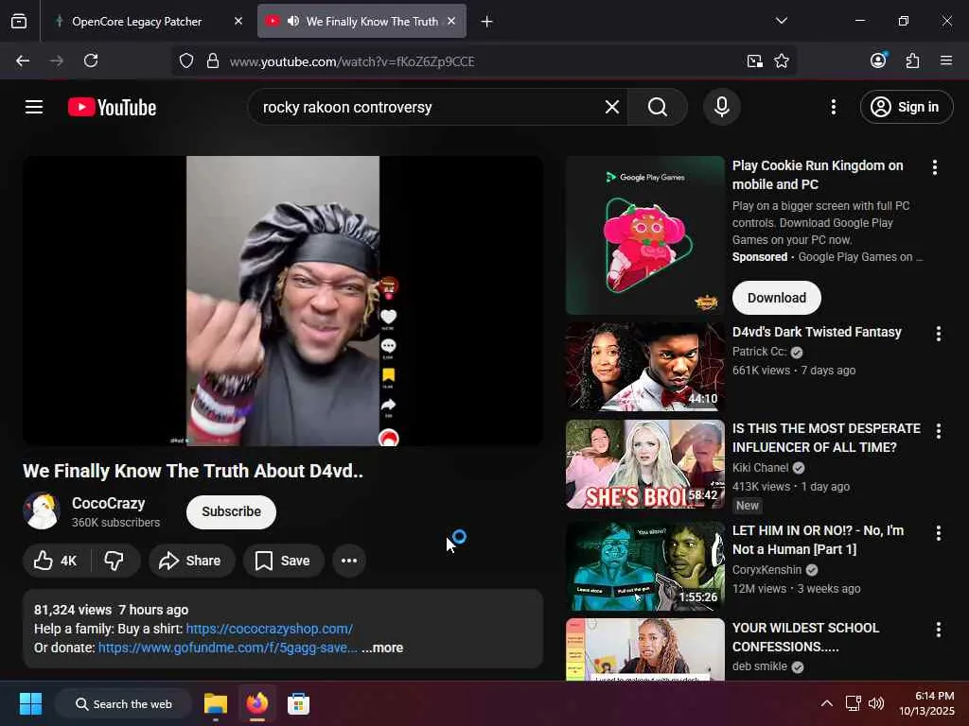Bookmark this page with the star
Image resolution: width=969 pixels, height=726 pixels.
[x=782, y=61]
